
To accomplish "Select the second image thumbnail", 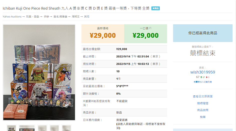I will 27,128.
